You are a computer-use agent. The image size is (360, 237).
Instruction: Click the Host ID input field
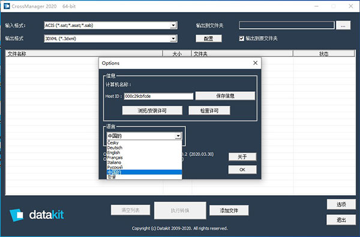(158, 96)
